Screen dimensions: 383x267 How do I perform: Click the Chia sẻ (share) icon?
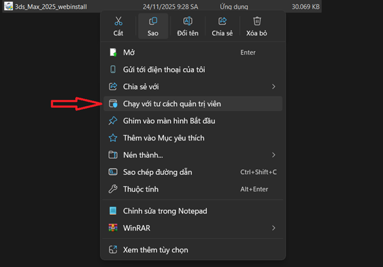tap(223, 22)
